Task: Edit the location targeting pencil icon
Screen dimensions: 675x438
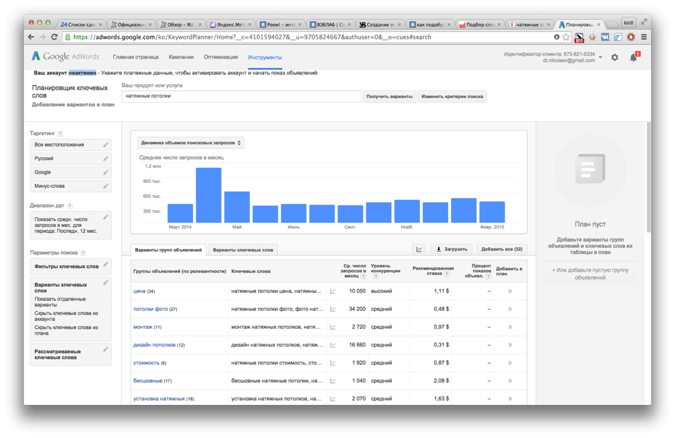Action: [x=105, y=145]
